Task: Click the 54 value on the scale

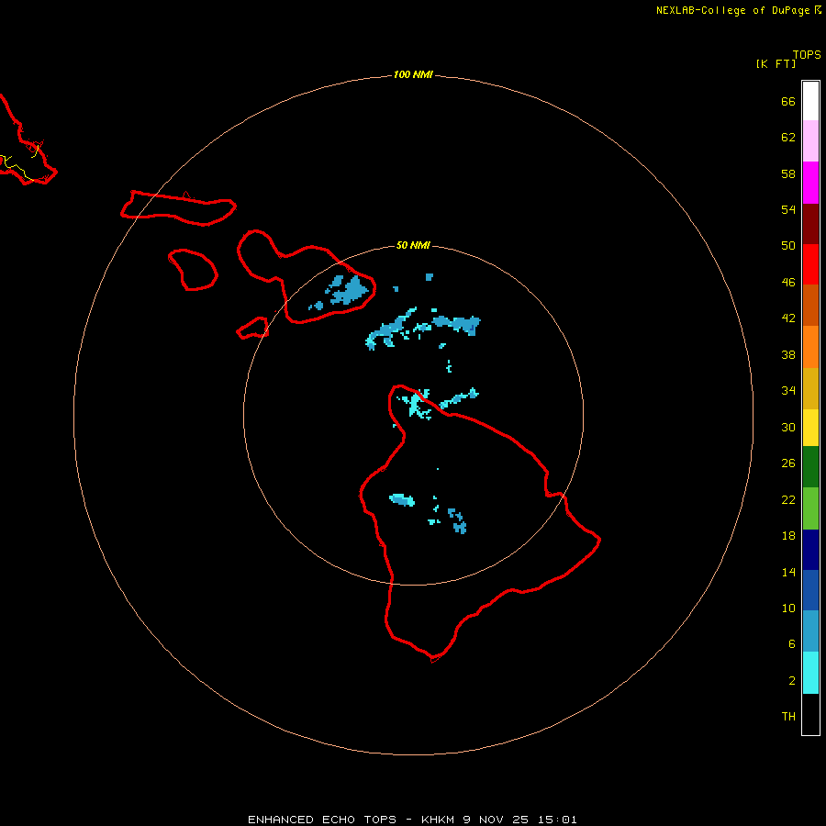Action: tap(788, 209)
